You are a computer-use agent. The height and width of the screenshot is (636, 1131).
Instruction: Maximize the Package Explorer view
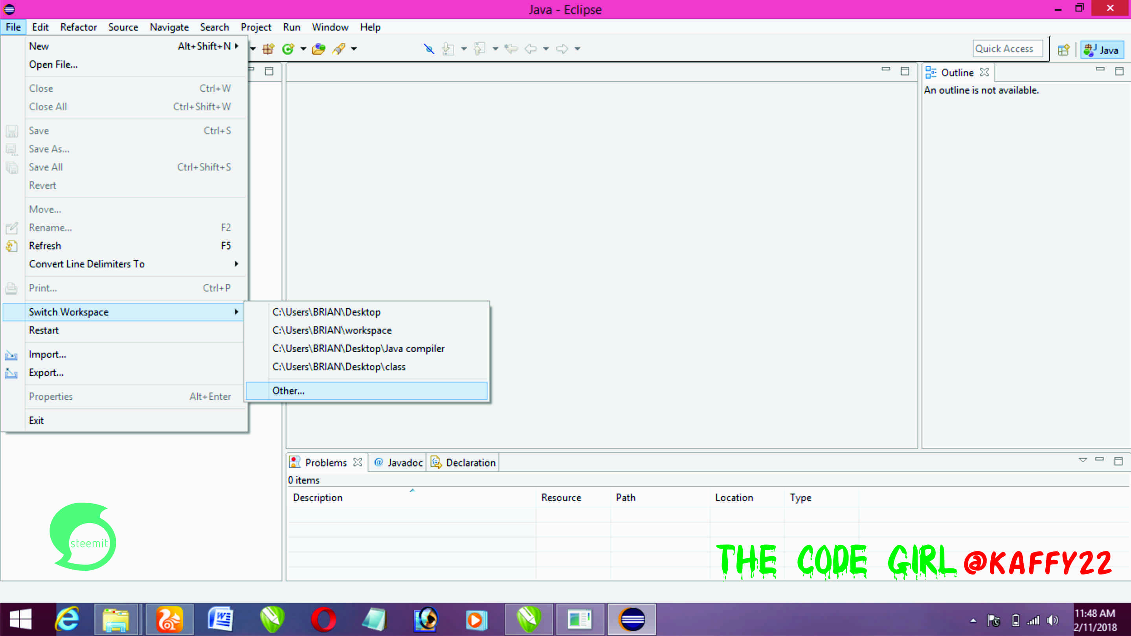(x=269, y=71)
